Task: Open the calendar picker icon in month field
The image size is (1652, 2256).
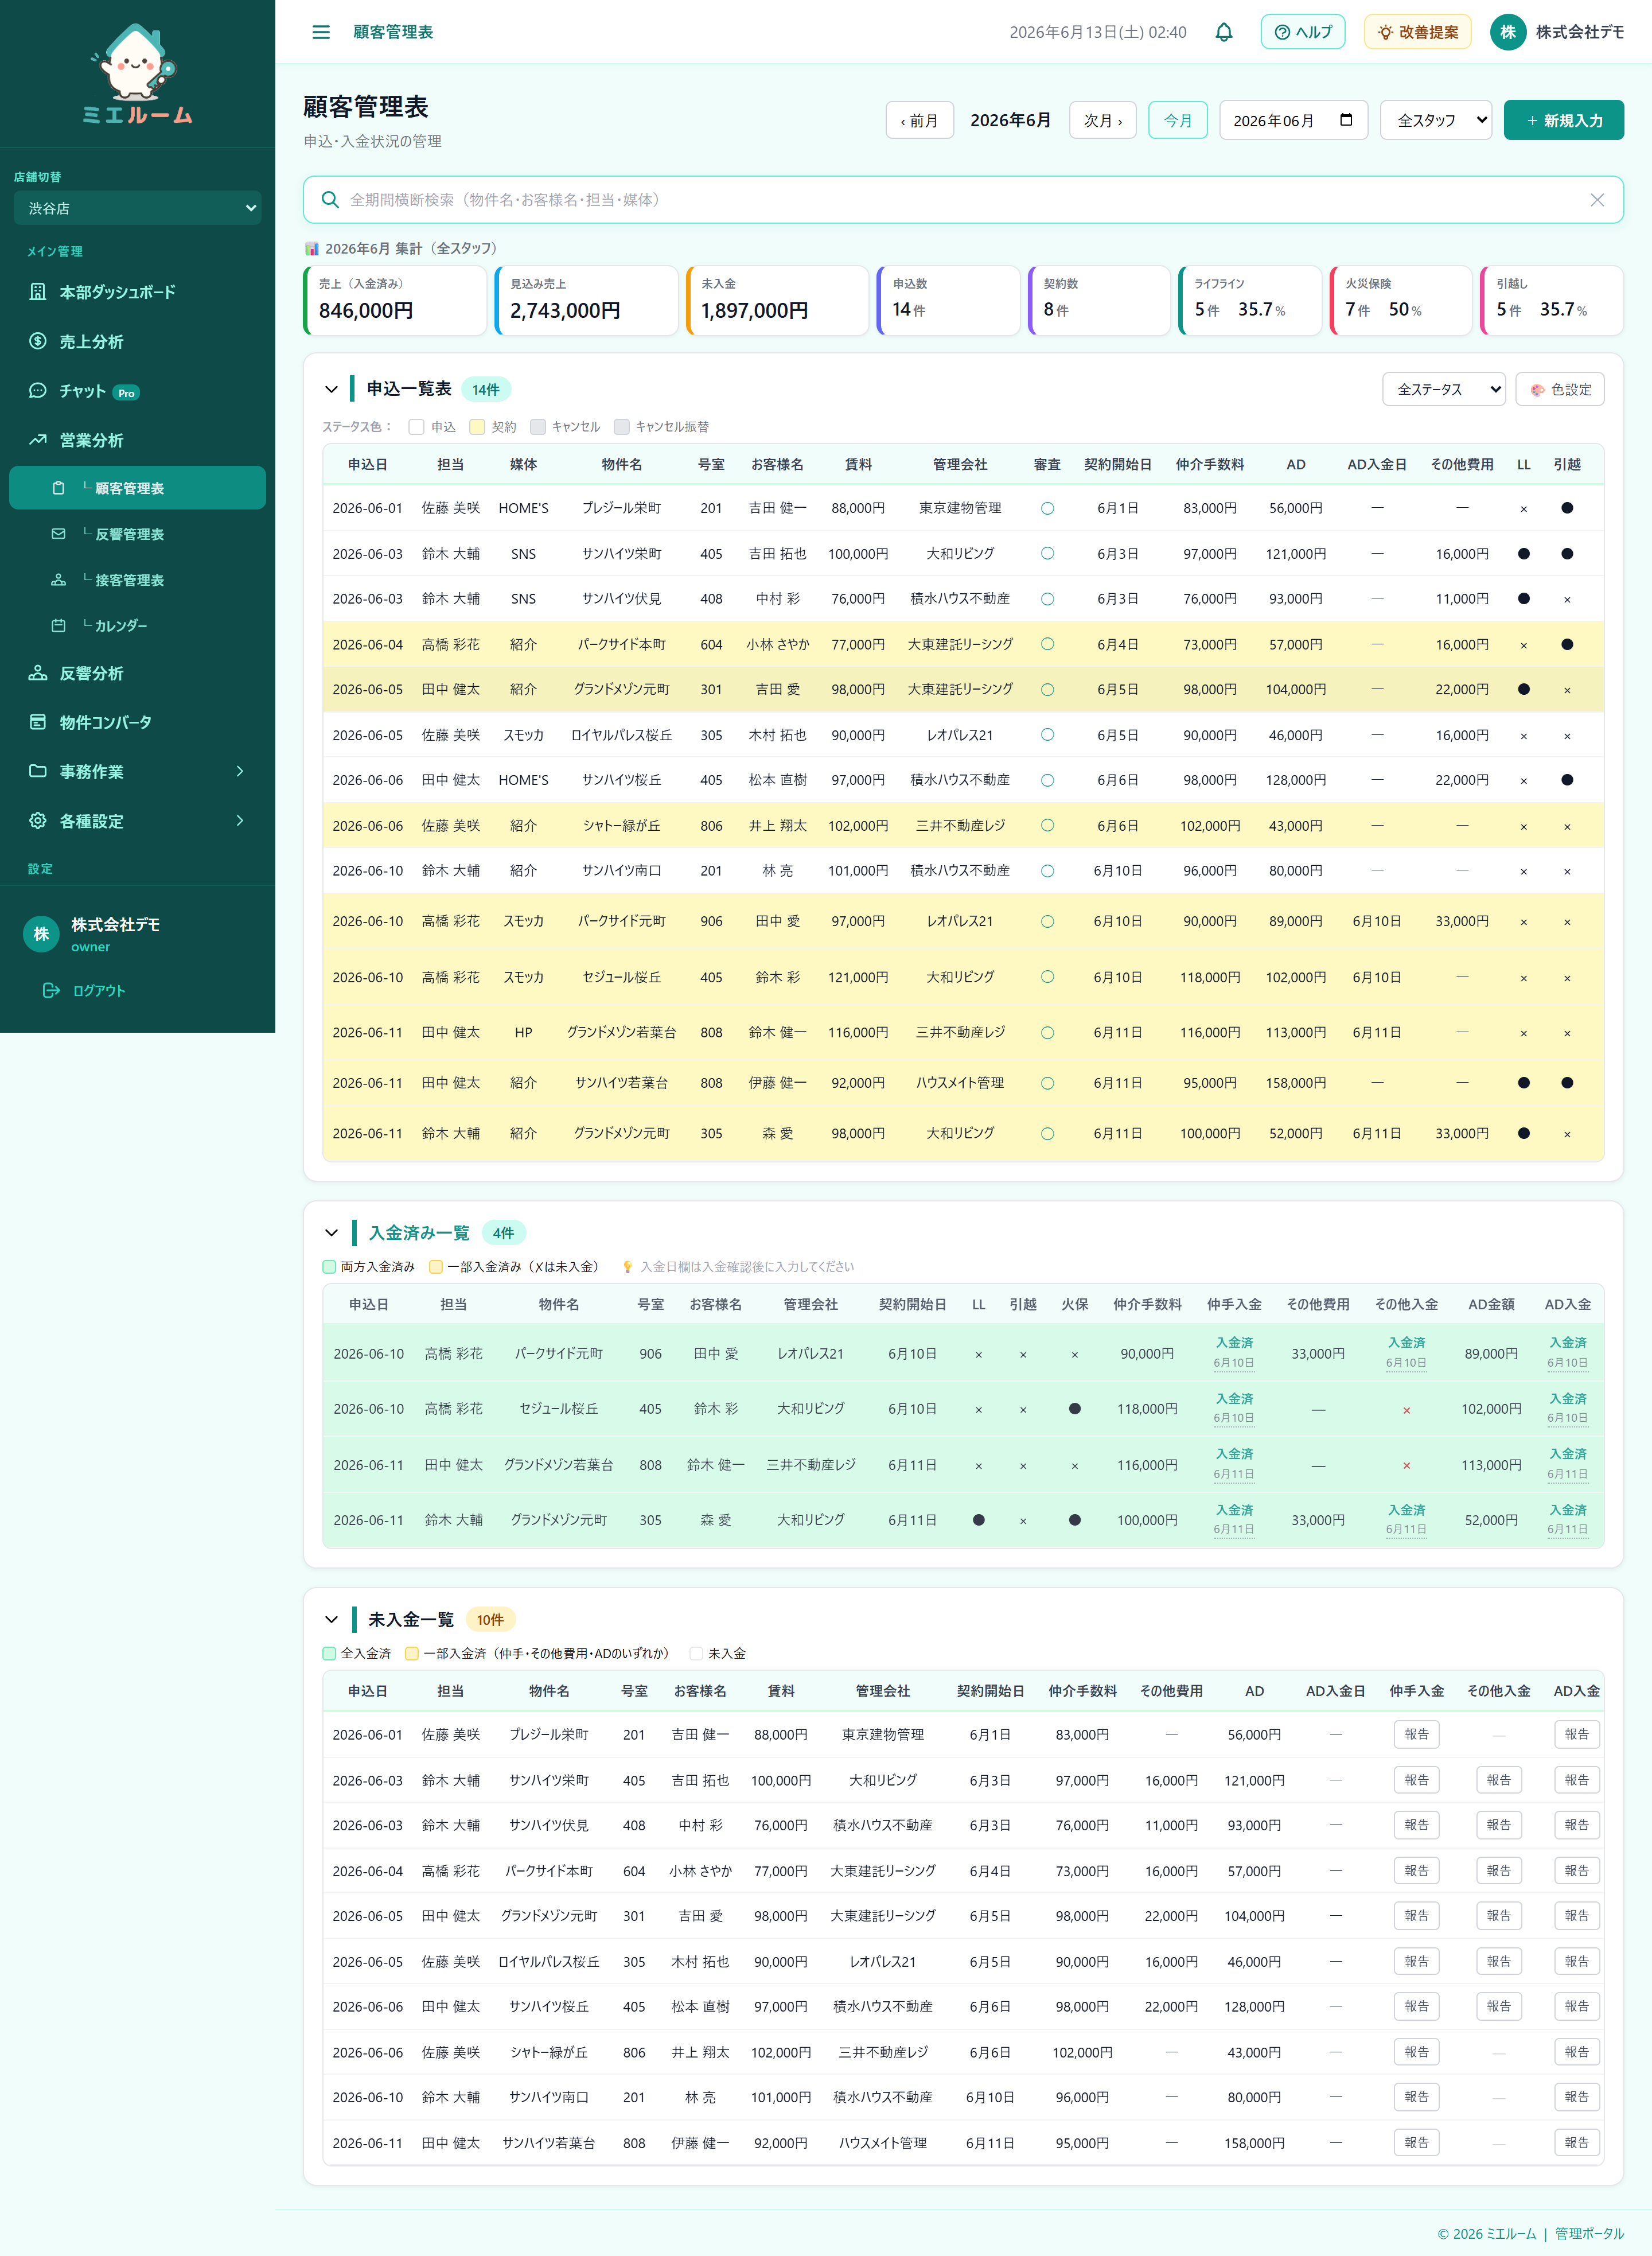Action: click(1346, 120)
